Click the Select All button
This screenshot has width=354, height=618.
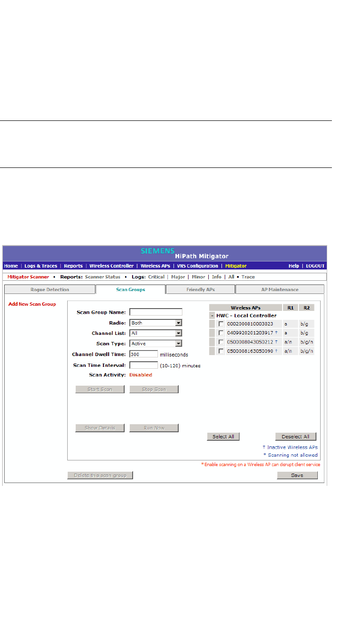pyautogui.click(x=223, y=436)
